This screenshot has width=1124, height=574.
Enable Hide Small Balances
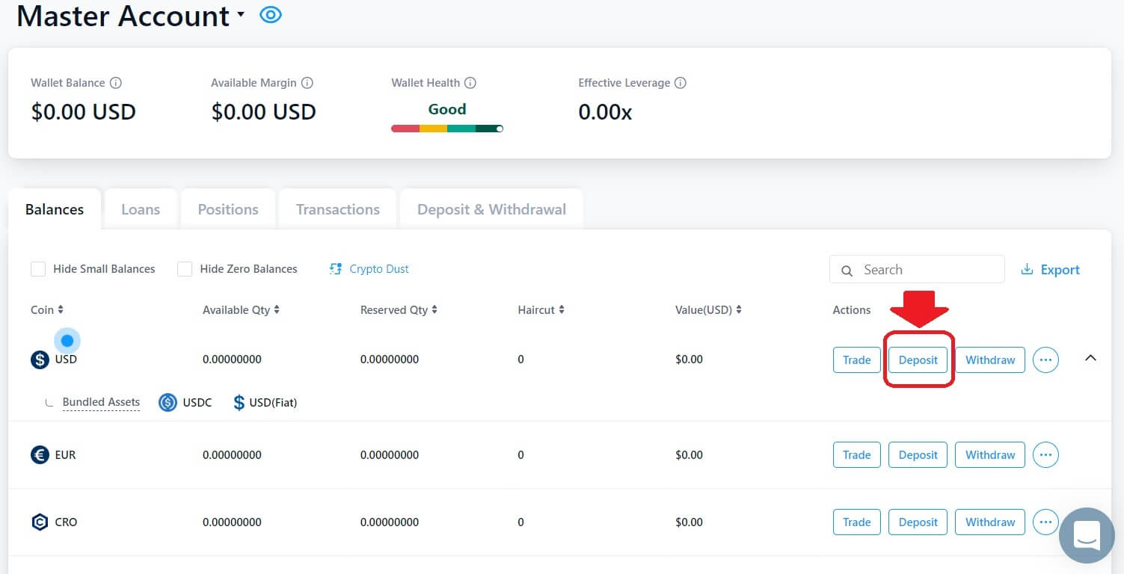tap(38, 268)
